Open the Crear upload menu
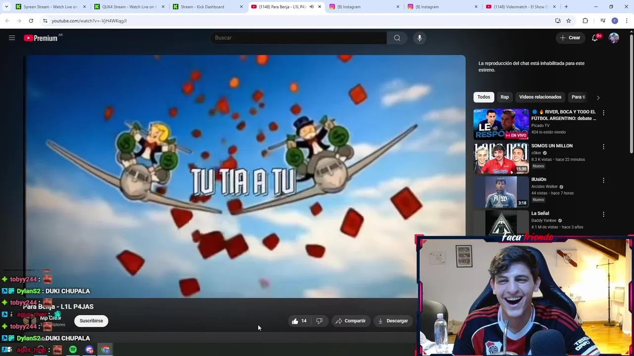 [570, 38]
